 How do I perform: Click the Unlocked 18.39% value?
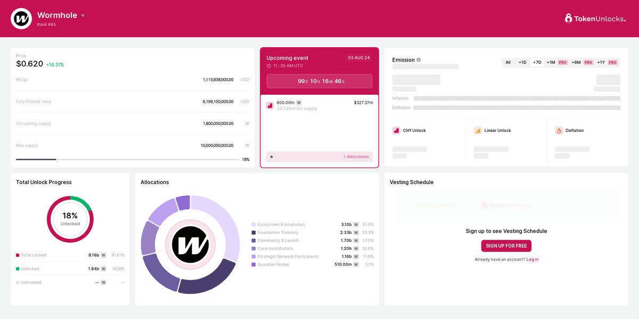(x=118, y=269)
